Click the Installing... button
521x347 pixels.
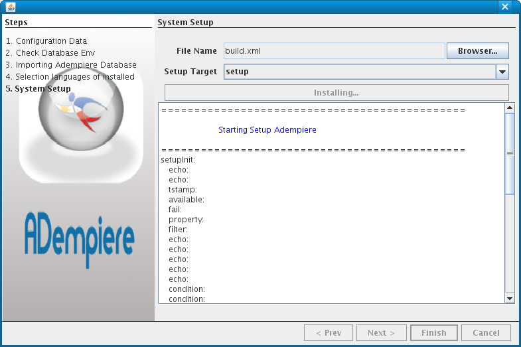(336, 93)
